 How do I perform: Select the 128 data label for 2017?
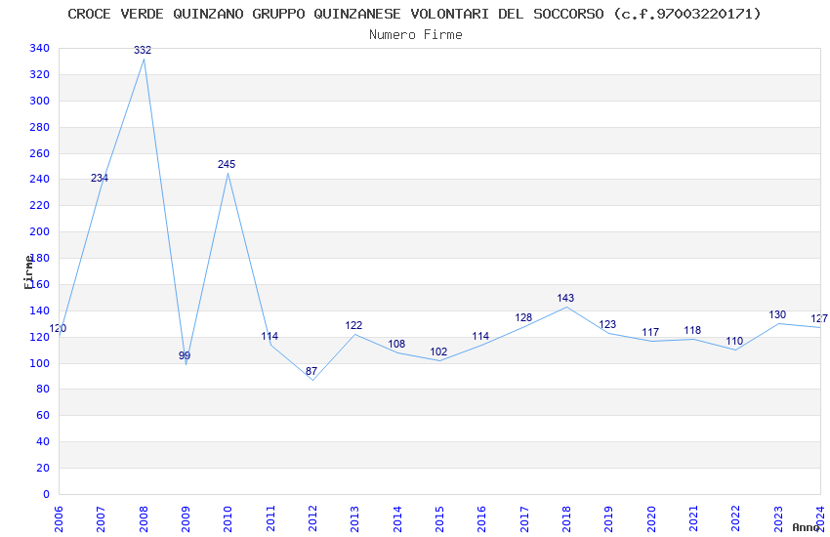point(523,317)
